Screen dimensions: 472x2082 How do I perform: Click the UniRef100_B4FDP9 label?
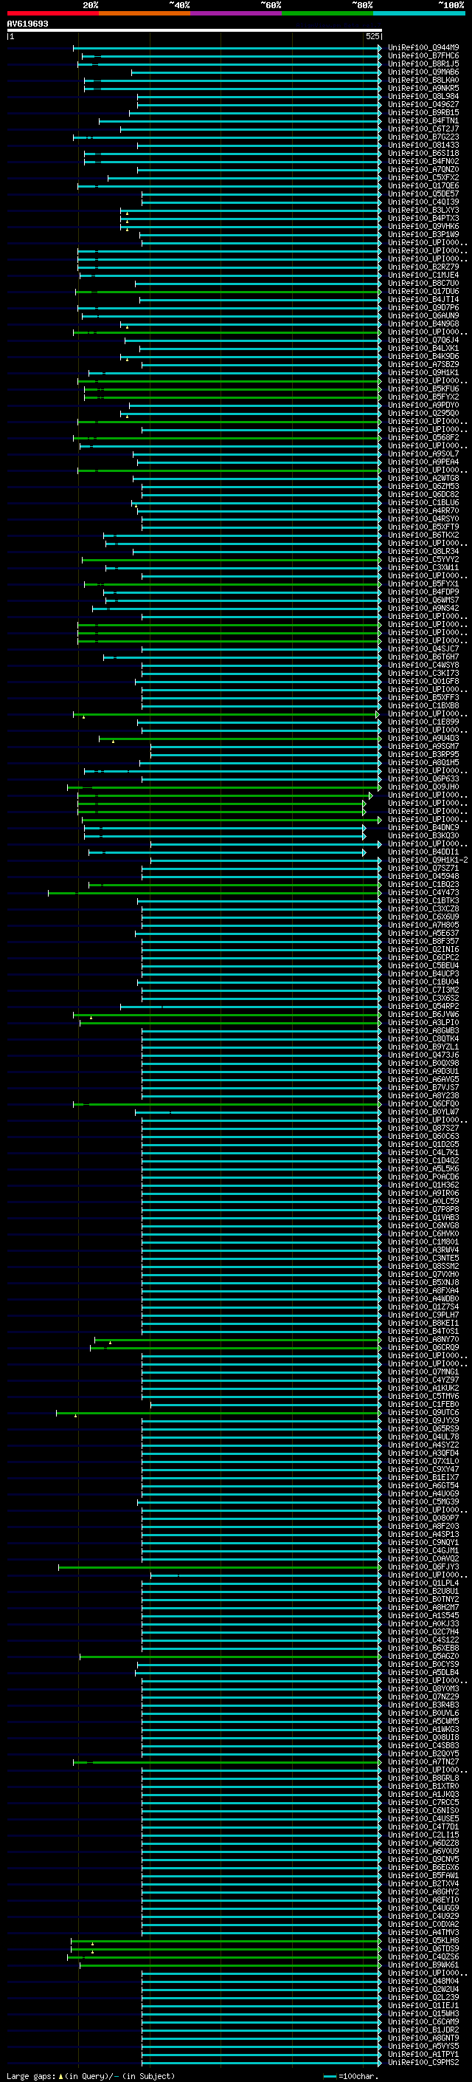coord(423,592)
